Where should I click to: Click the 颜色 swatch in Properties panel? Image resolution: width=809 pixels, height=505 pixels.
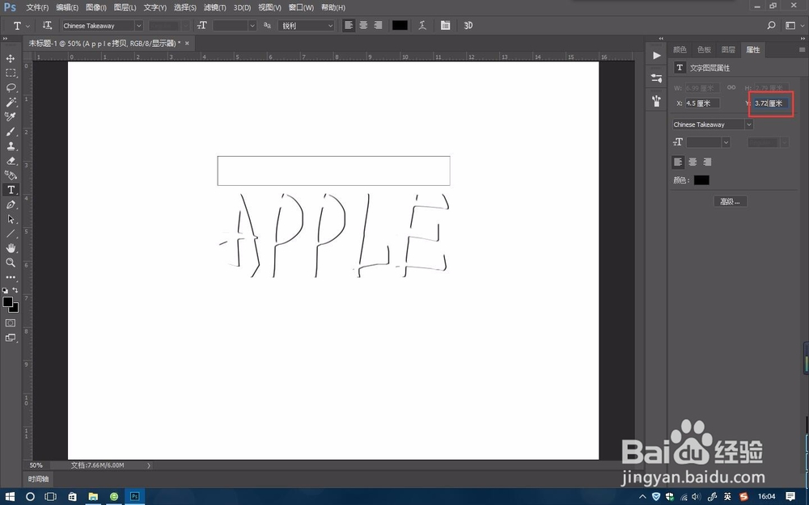pyautogui.click(x=701, y=180)
